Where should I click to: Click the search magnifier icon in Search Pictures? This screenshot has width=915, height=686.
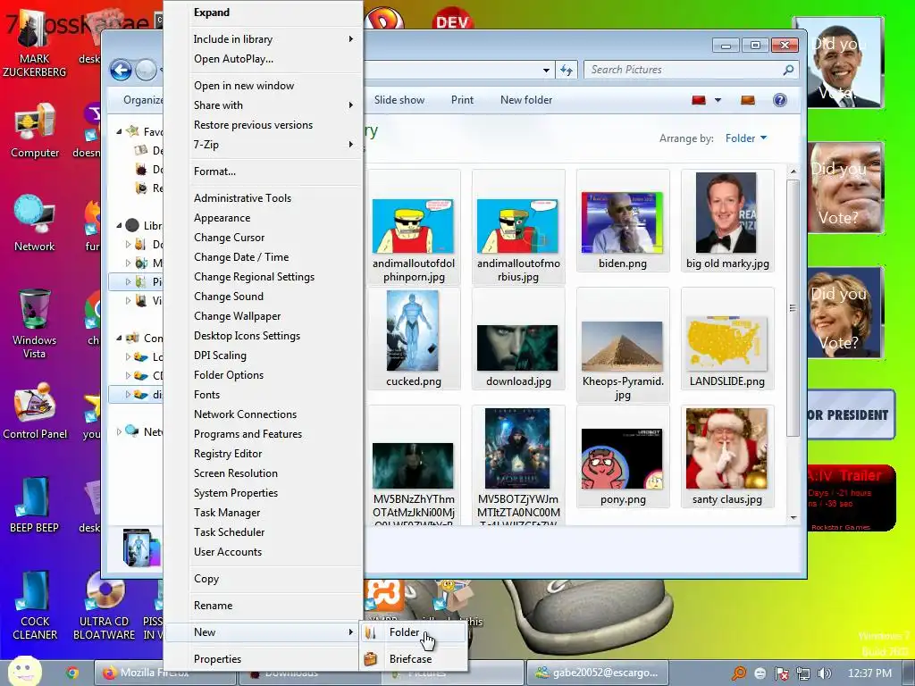tap(788, 70)
